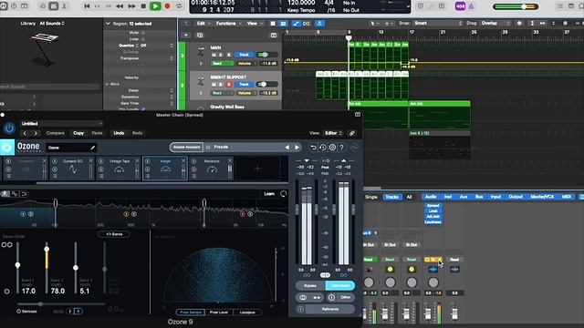Click the Search Sounds field in Library

(x=50, y=87)
